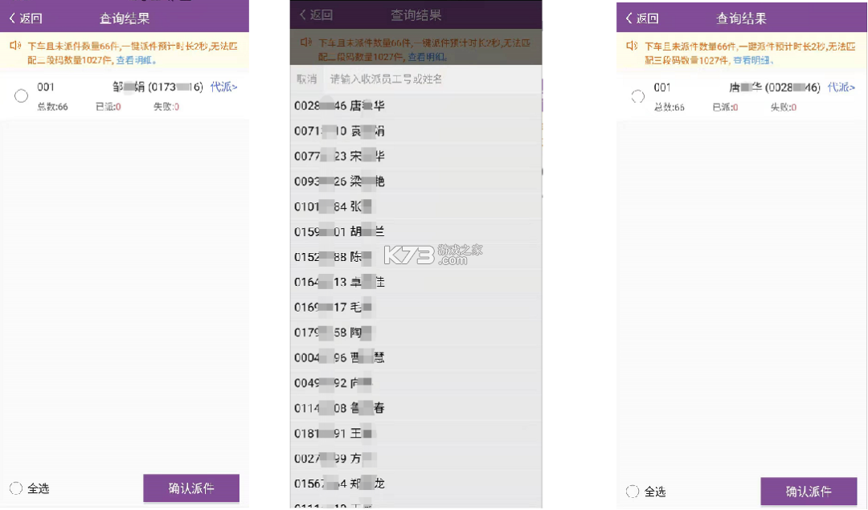Image resolution: width=868 pixels, height=510 pixels.
Task: Expand the 代派 chevron on the right panel
Action: (841, 88)
